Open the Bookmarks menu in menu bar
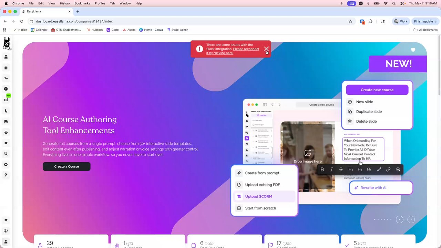Screen dimensions: 441x248 point(82,3)
